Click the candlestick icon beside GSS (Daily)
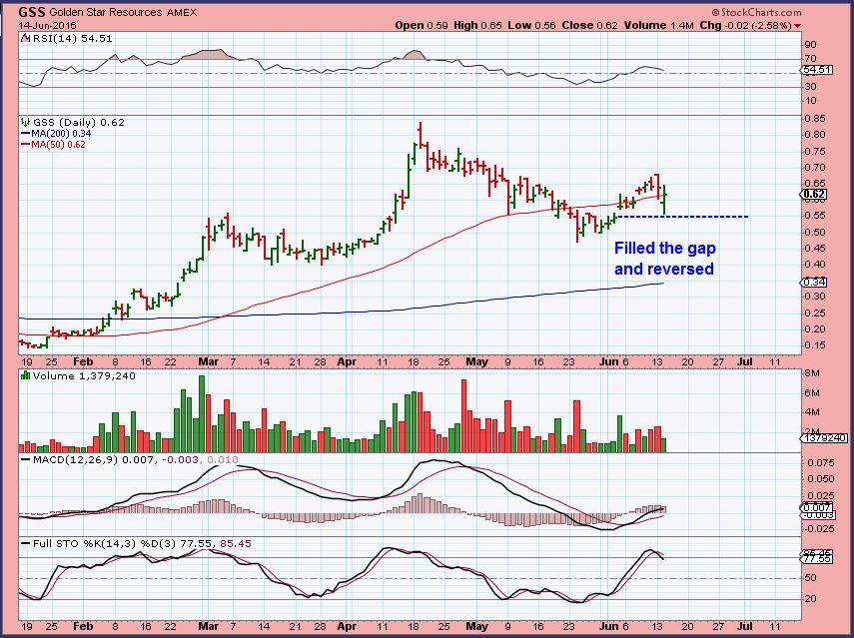 point(26,123)
